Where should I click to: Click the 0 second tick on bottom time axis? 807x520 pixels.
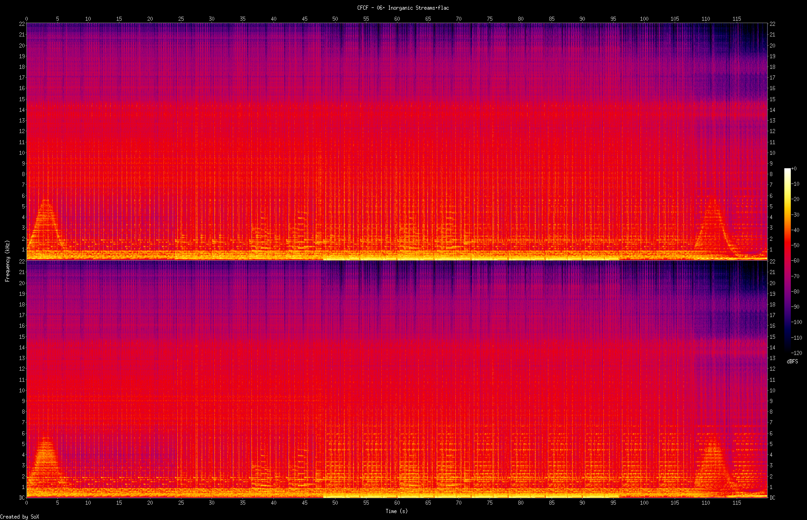pos(26,502)
